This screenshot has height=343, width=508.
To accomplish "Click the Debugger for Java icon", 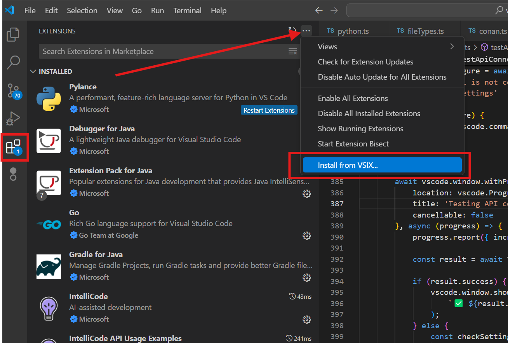I will pos(49,141).
